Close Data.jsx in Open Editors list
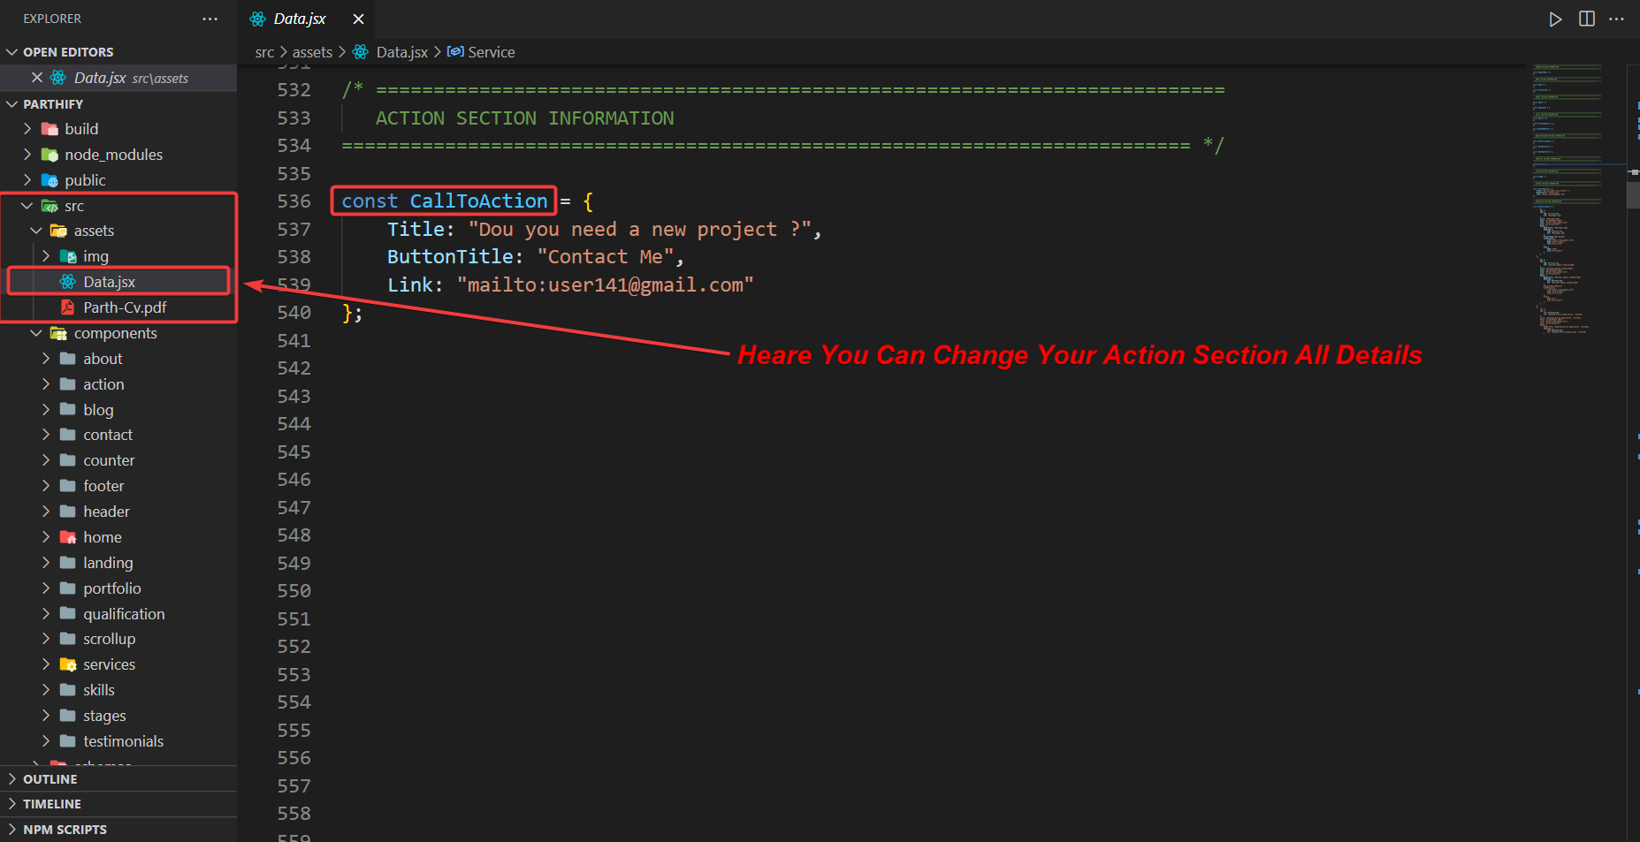The image size is (1640, 842). [x=37, y=78]
